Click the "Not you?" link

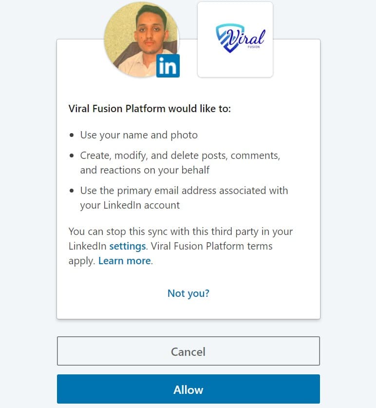pos(188,293)
